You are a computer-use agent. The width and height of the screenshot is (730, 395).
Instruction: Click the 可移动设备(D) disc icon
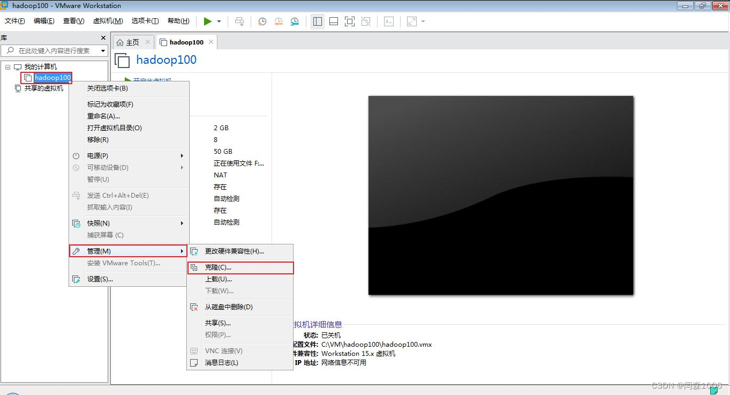[76, 168]
